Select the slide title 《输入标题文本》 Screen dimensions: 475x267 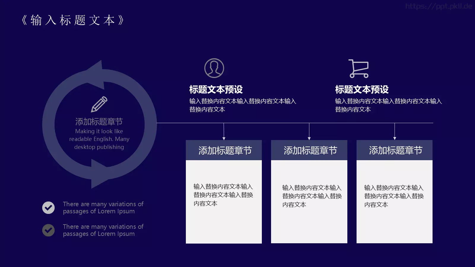(73, 20)
